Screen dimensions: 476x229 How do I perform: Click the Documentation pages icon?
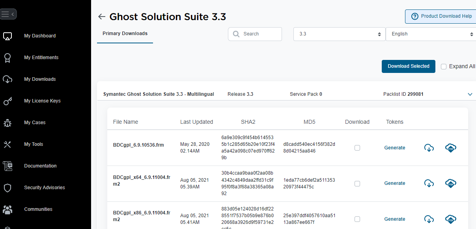pyautogui.click(x=7, y=166)
